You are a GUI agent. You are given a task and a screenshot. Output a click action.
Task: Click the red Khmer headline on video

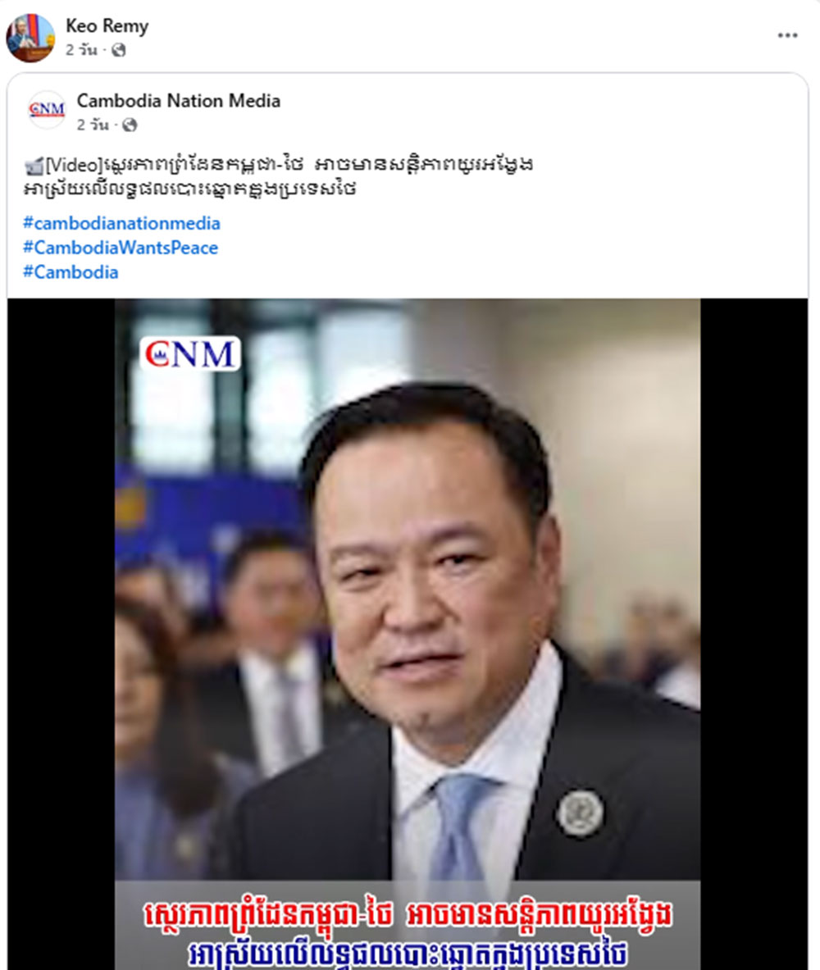click(408, 916)
